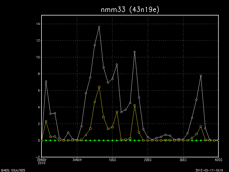The image size is (229, 172).
Task: Click the 30NOV x-axis date label
Action: 77,160
